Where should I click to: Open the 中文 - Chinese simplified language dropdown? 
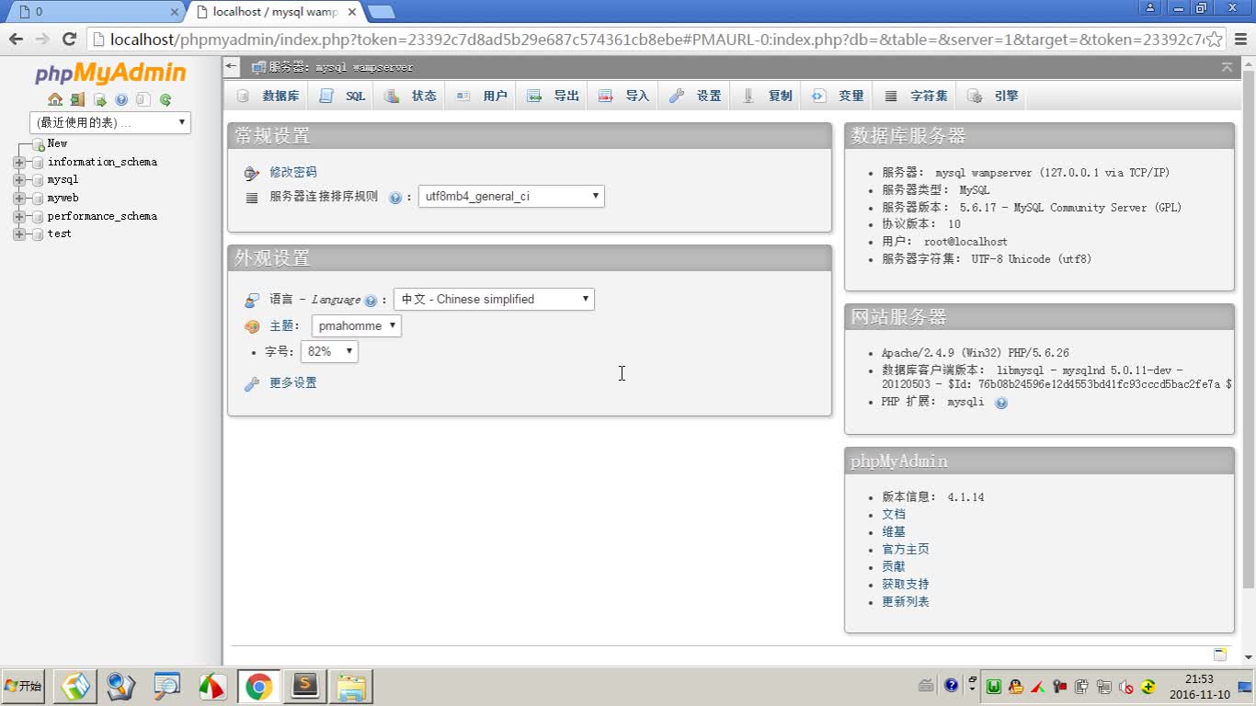[x=494, y=299]
